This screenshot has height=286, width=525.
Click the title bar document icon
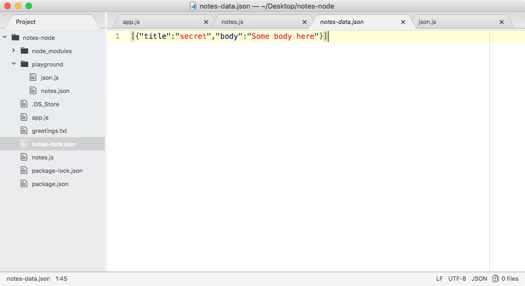coord(193,6)
